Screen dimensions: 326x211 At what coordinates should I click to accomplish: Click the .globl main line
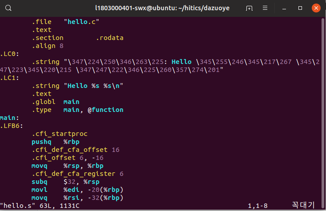click(x=56, y=102)
